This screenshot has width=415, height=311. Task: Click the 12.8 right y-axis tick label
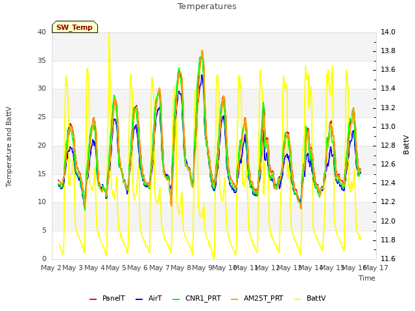(x=388, y=146)
